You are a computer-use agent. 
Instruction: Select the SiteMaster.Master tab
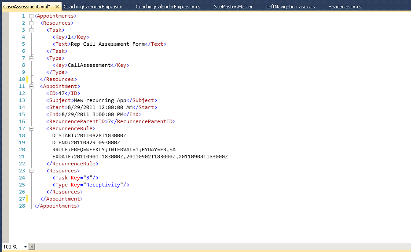pyautogui.click(x=233, y=7)
